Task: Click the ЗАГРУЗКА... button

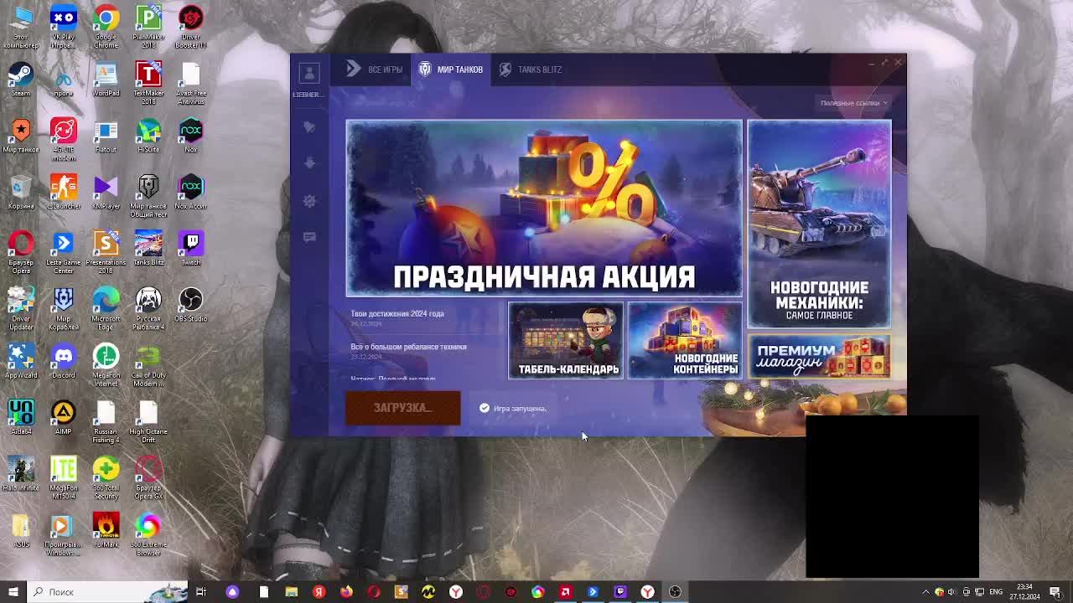Action: click(x=403, y=408)
